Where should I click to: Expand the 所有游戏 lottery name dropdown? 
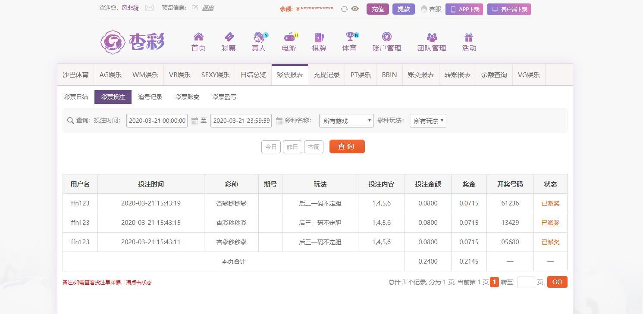click(346, 121)
